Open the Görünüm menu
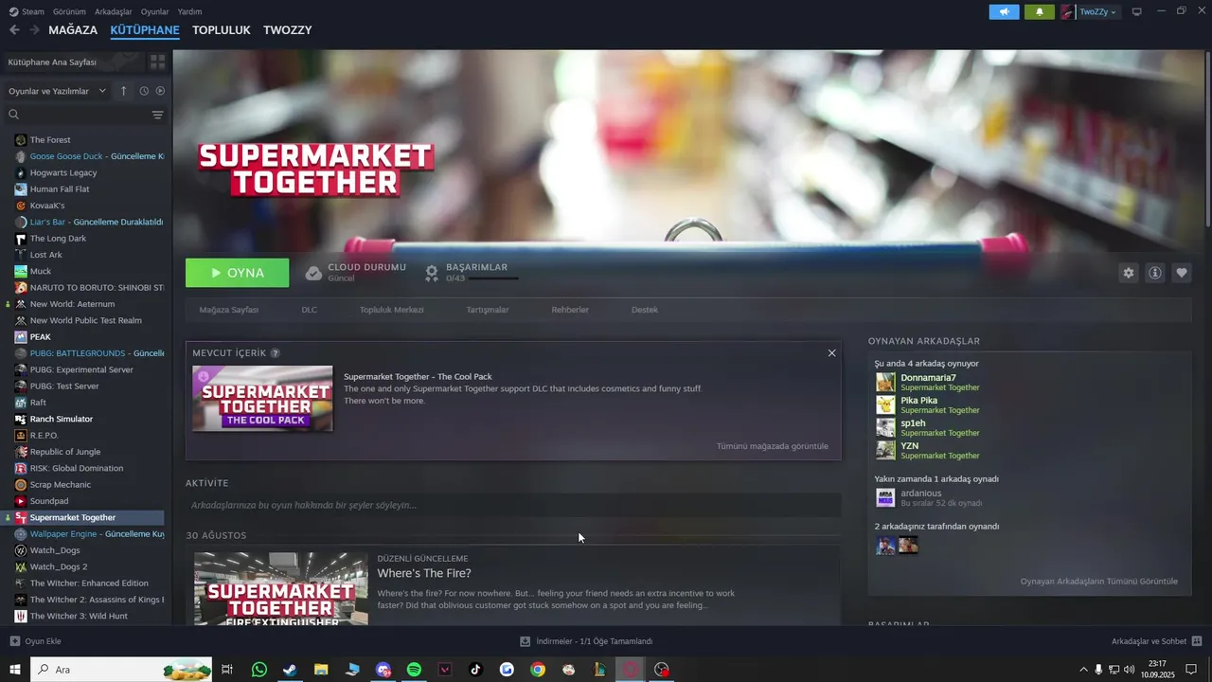 tap(69, 11)
